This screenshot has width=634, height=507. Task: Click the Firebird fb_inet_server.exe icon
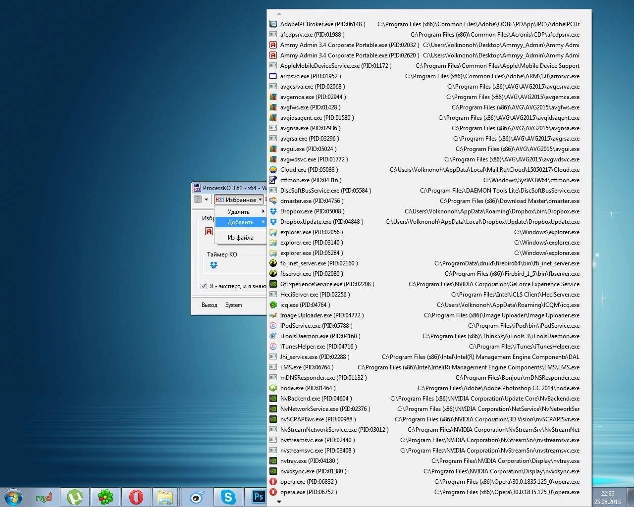point(273,263)
